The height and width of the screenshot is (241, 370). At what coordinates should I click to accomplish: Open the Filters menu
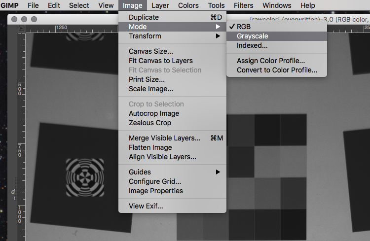pyautogui.click(x=243, y=5)
